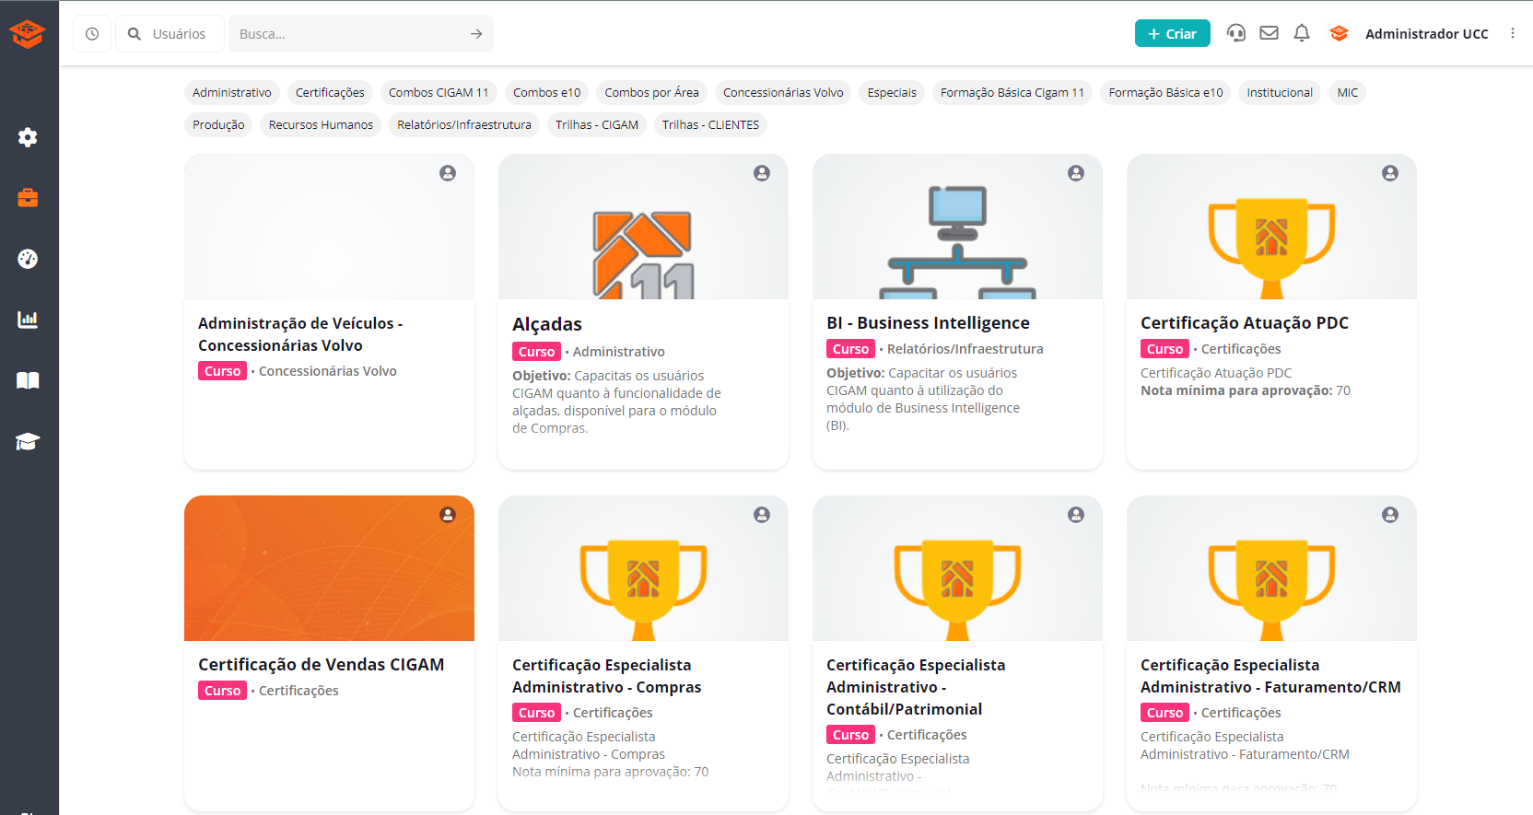Open the notifications bell
1533x815 pixels.
tap(1302, 33)
